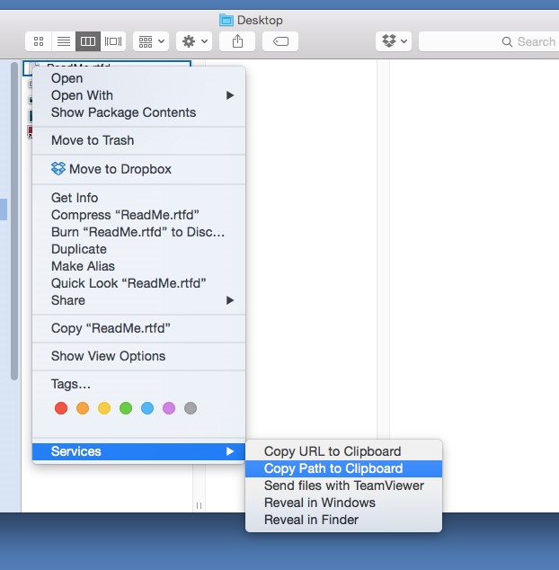559x570 pixels.
Task: Choose Copy Path to Clipboard
Action: [333, 468]
